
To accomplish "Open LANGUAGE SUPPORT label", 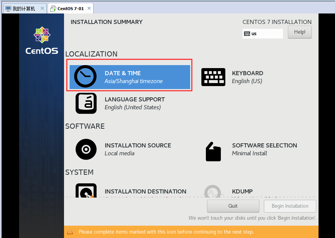I will click(x=135, y=100).
